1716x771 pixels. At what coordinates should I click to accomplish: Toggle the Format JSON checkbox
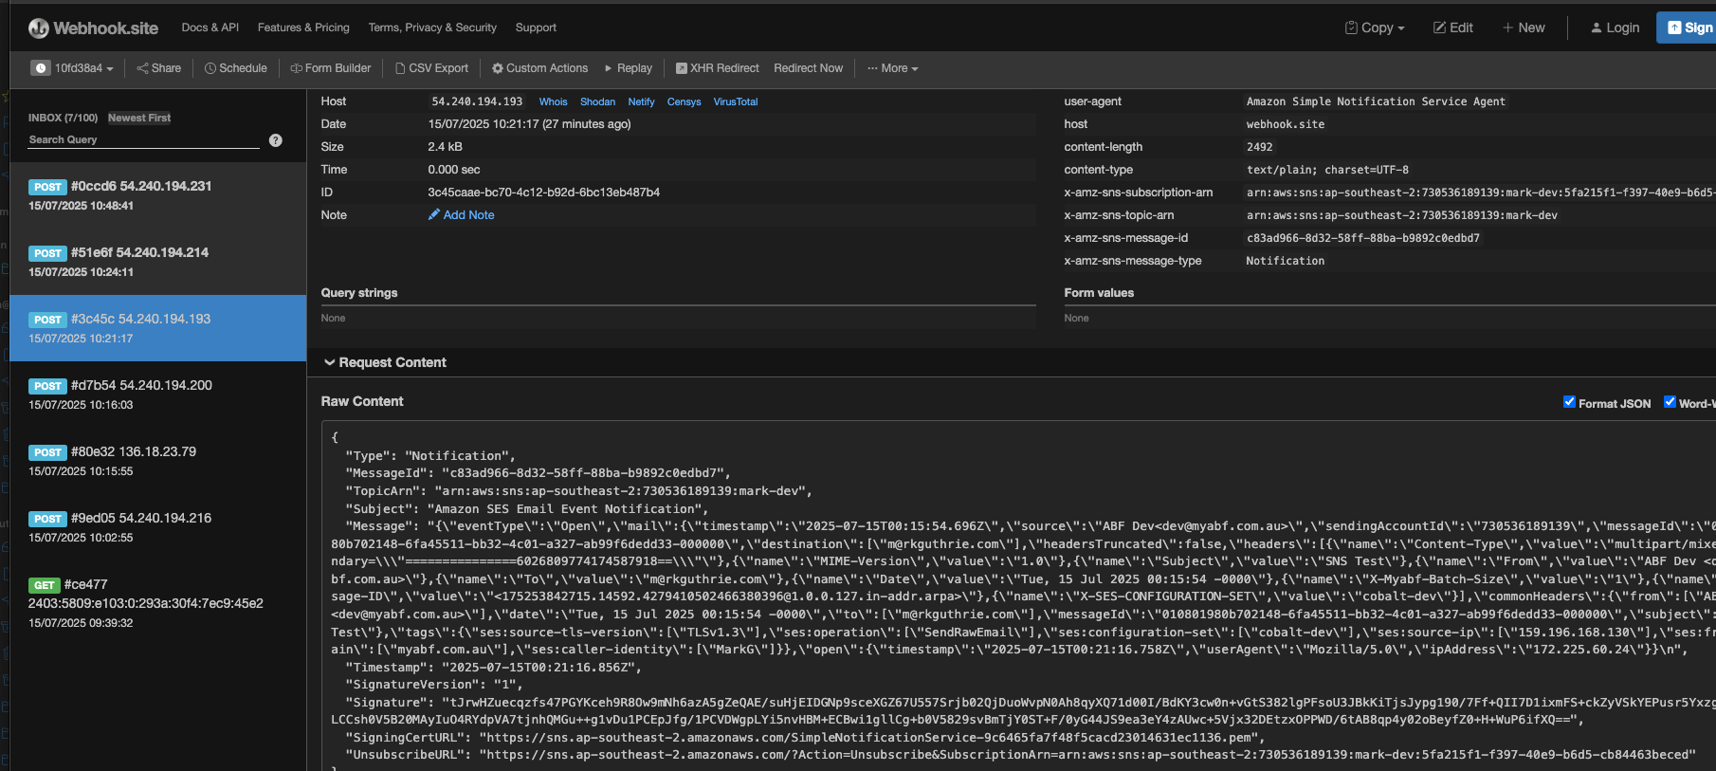pos(1569,402)
